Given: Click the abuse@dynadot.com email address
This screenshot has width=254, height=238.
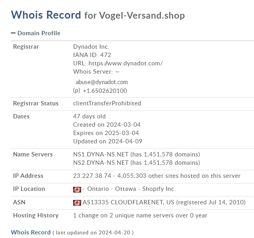Looking at the screenshot, I should click(102, 82).
